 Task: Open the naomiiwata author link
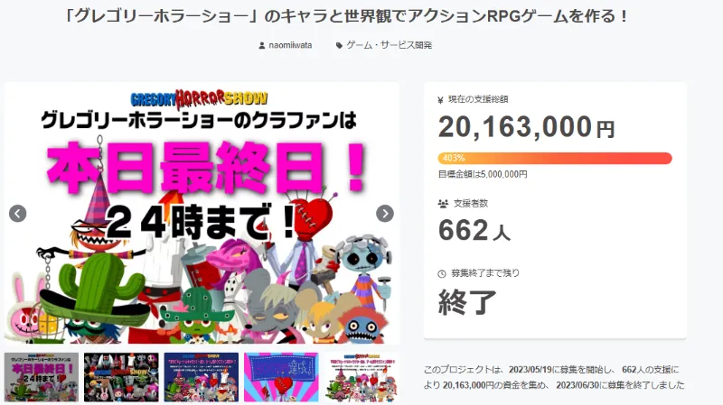(290, 45)
